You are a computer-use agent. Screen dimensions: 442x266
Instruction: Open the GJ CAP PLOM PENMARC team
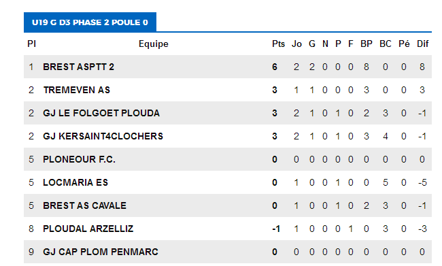101,252
